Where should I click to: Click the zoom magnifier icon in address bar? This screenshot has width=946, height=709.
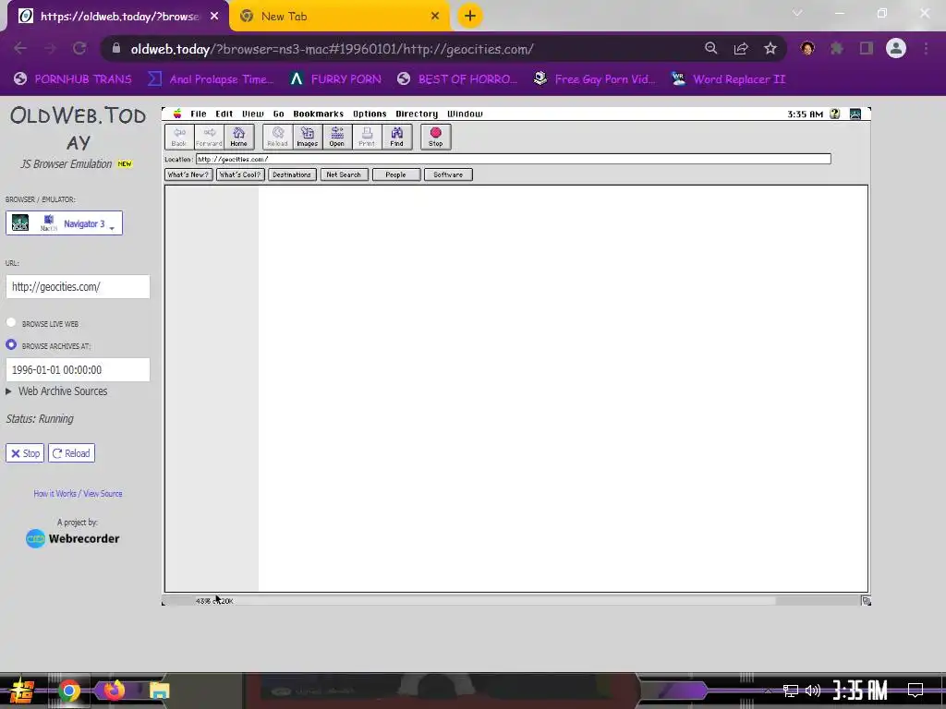[711, 49]
